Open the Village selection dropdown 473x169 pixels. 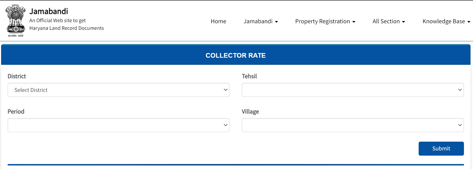352,125
